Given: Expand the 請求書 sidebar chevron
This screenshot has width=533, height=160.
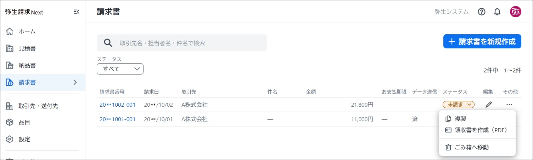Looking at the screenshot, I should click(x=75, y=82).
